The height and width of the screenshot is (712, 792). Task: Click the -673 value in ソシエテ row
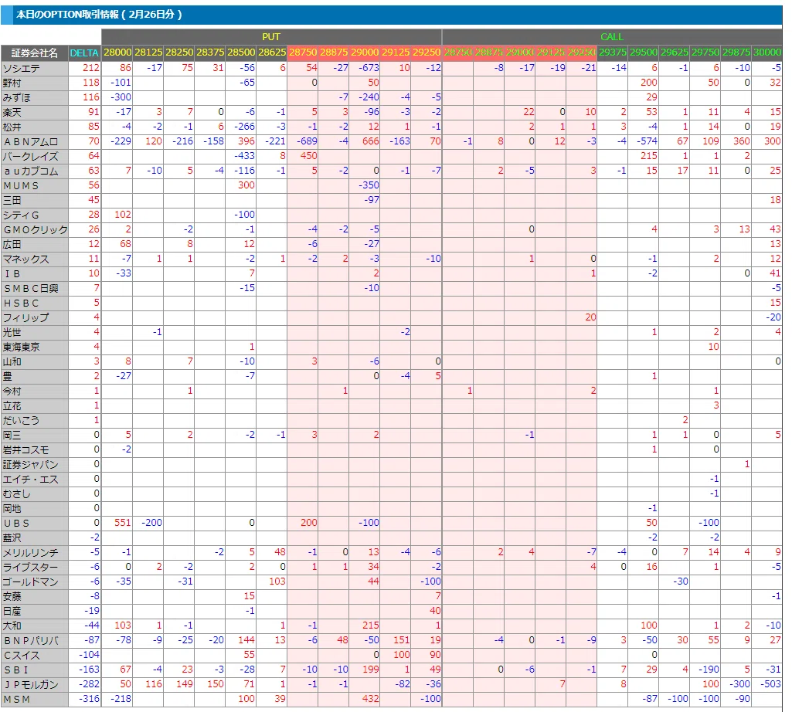click(369, 68)
